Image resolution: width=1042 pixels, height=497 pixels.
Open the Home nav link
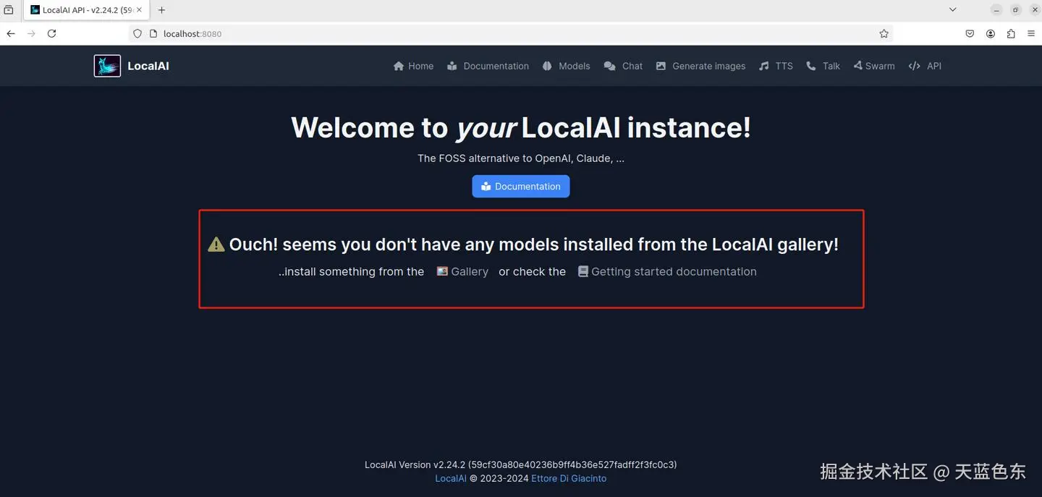click(413, 66)
